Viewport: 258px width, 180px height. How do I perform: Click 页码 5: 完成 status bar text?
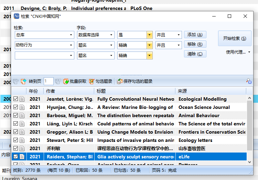(164, 170)
